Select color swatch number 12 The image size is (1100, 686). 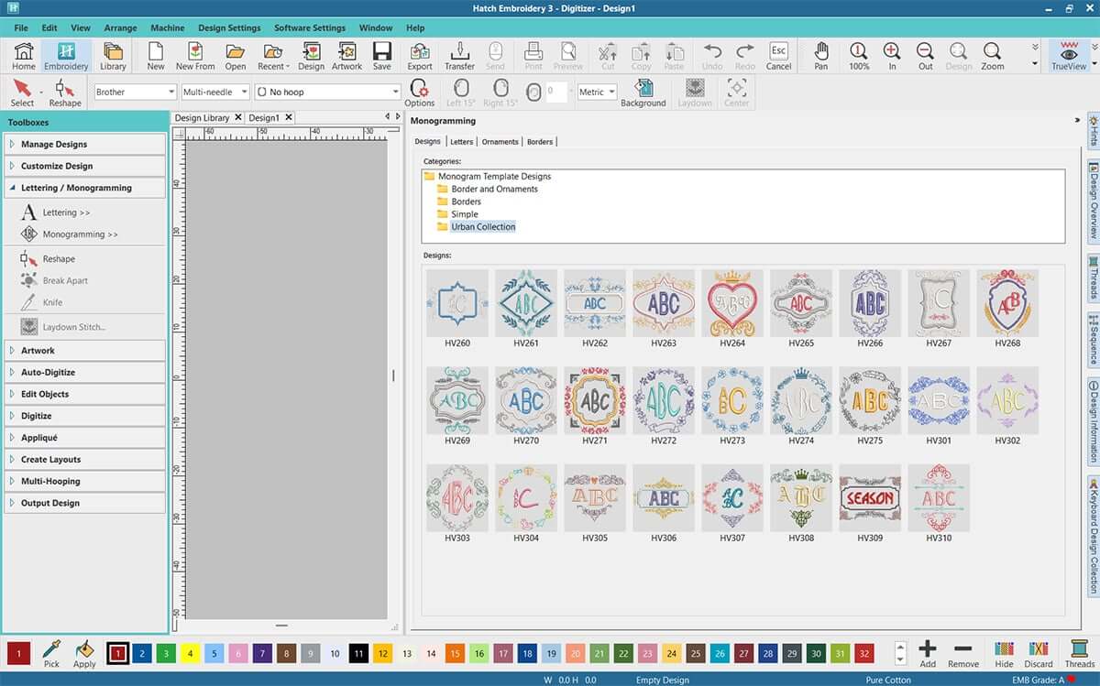pos(383,653)
